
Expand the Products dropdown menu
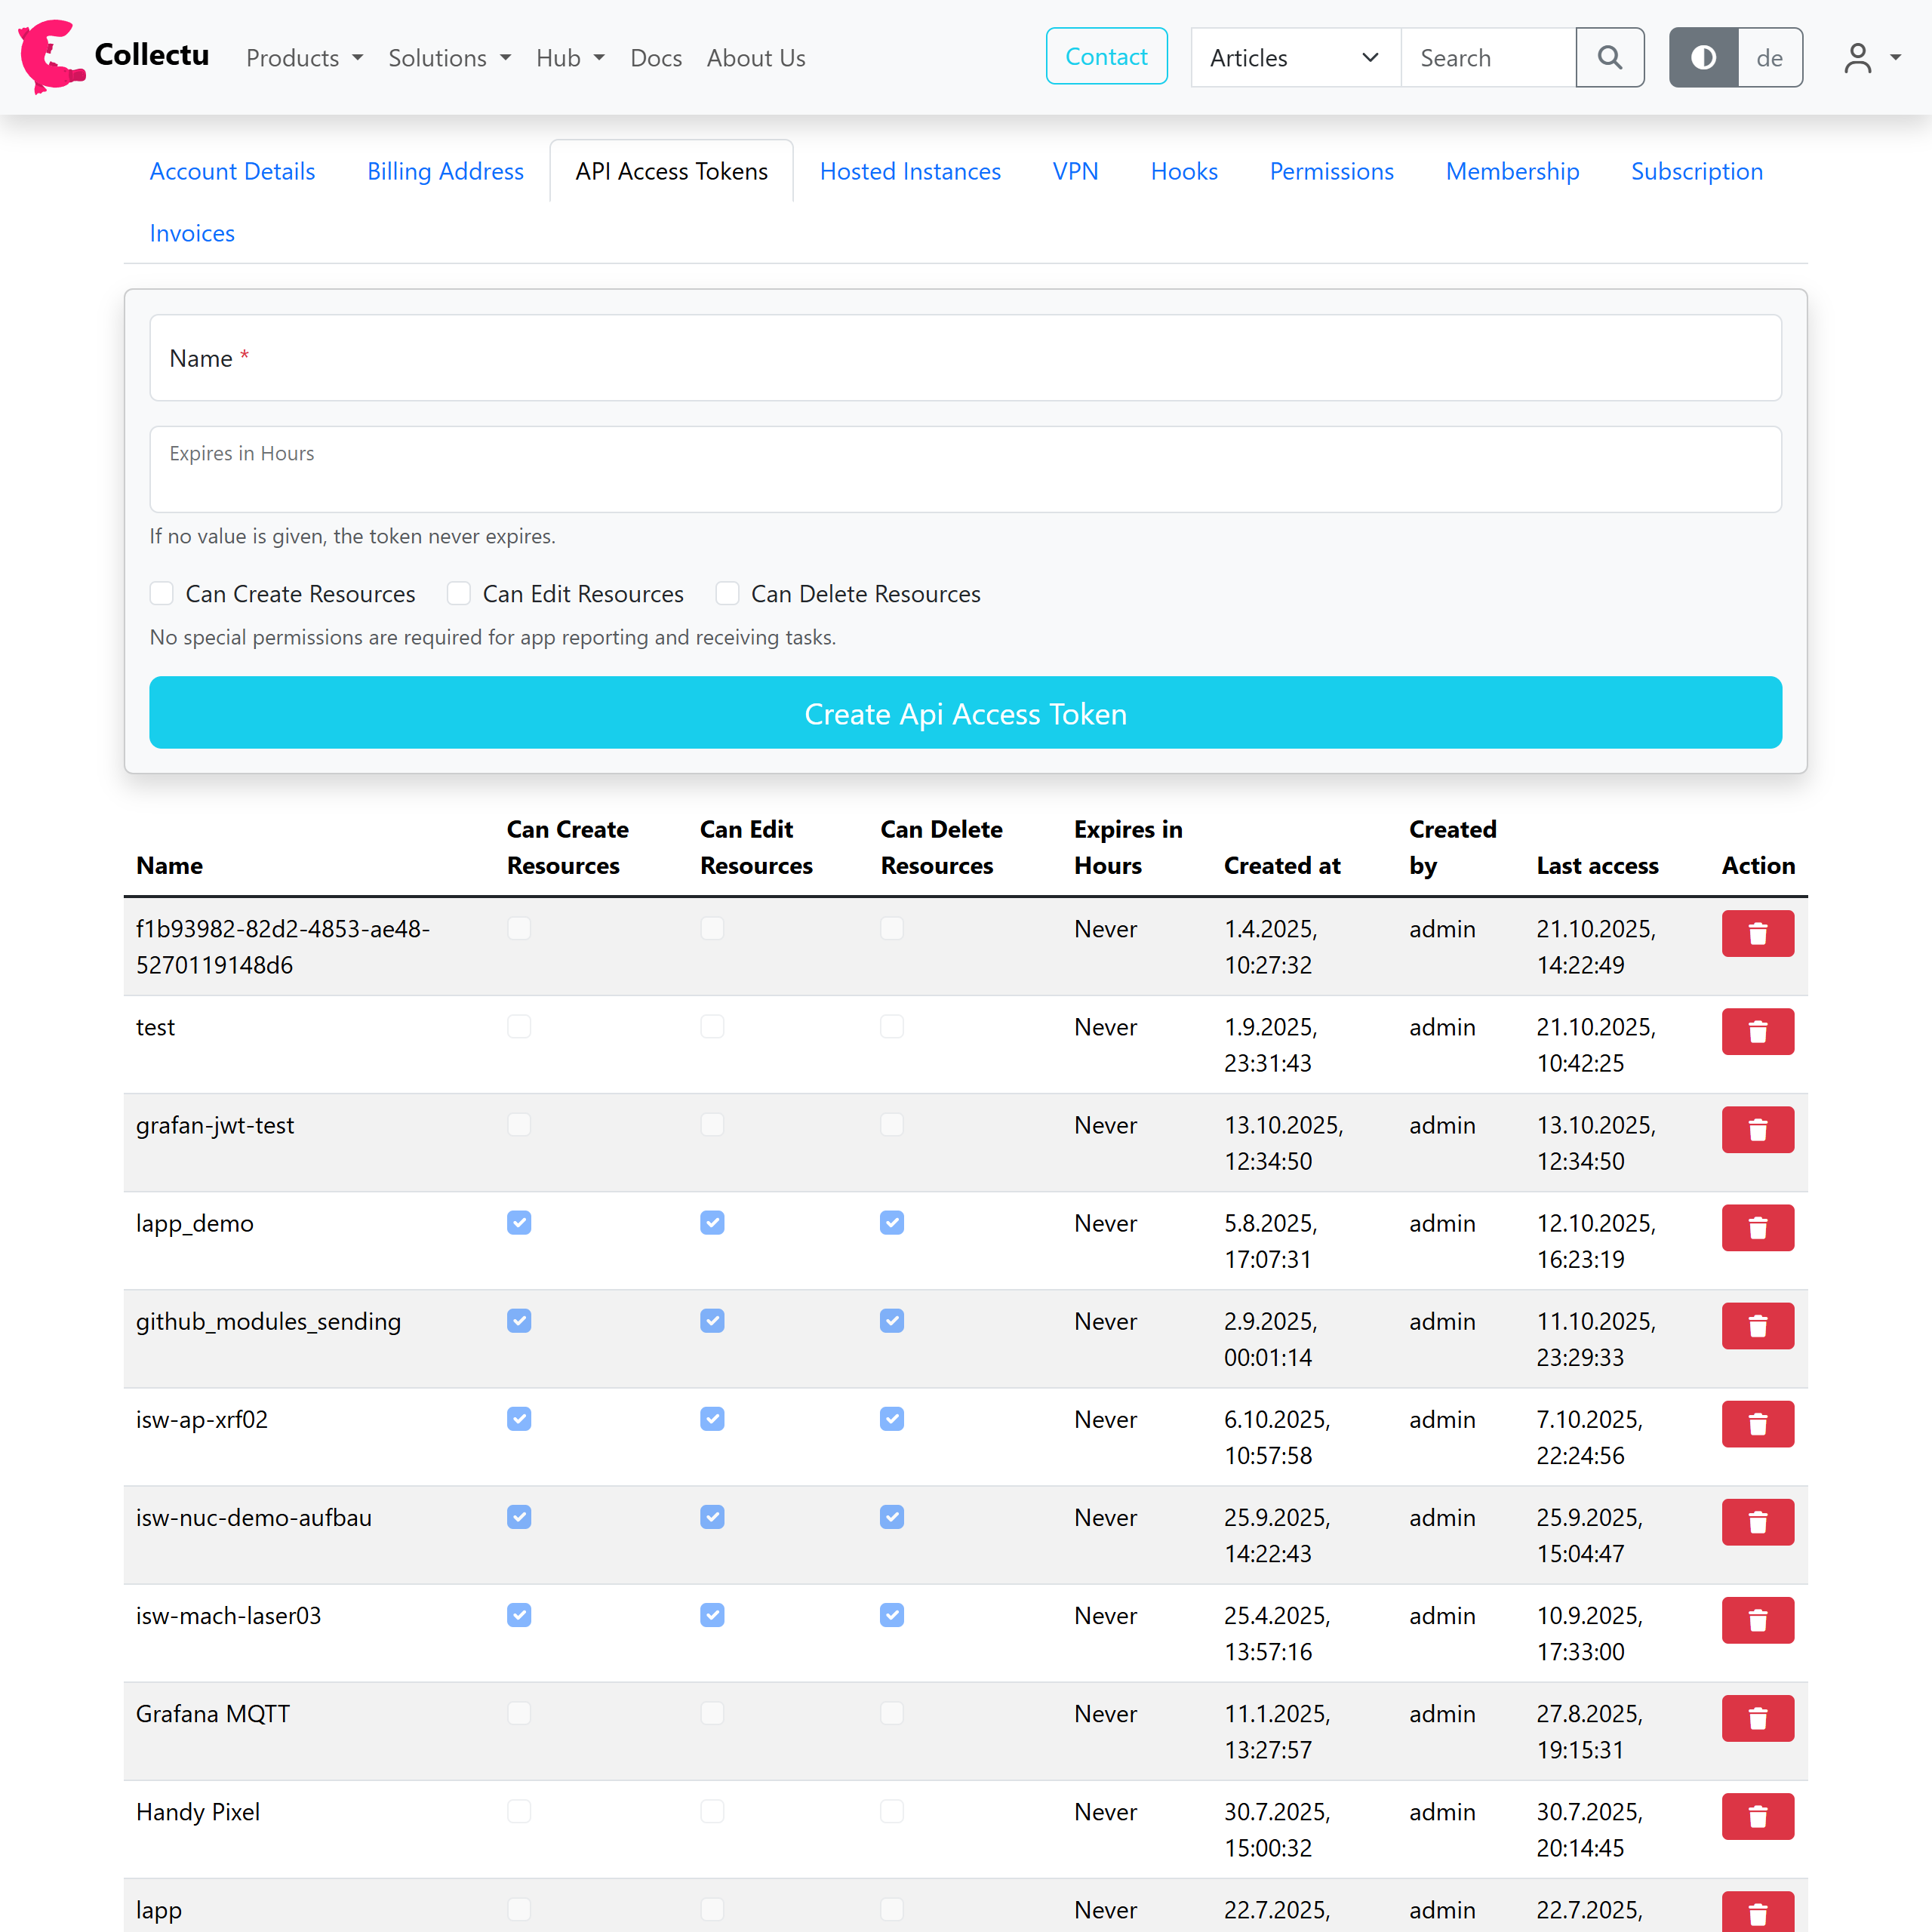click(x=304, y=58)
